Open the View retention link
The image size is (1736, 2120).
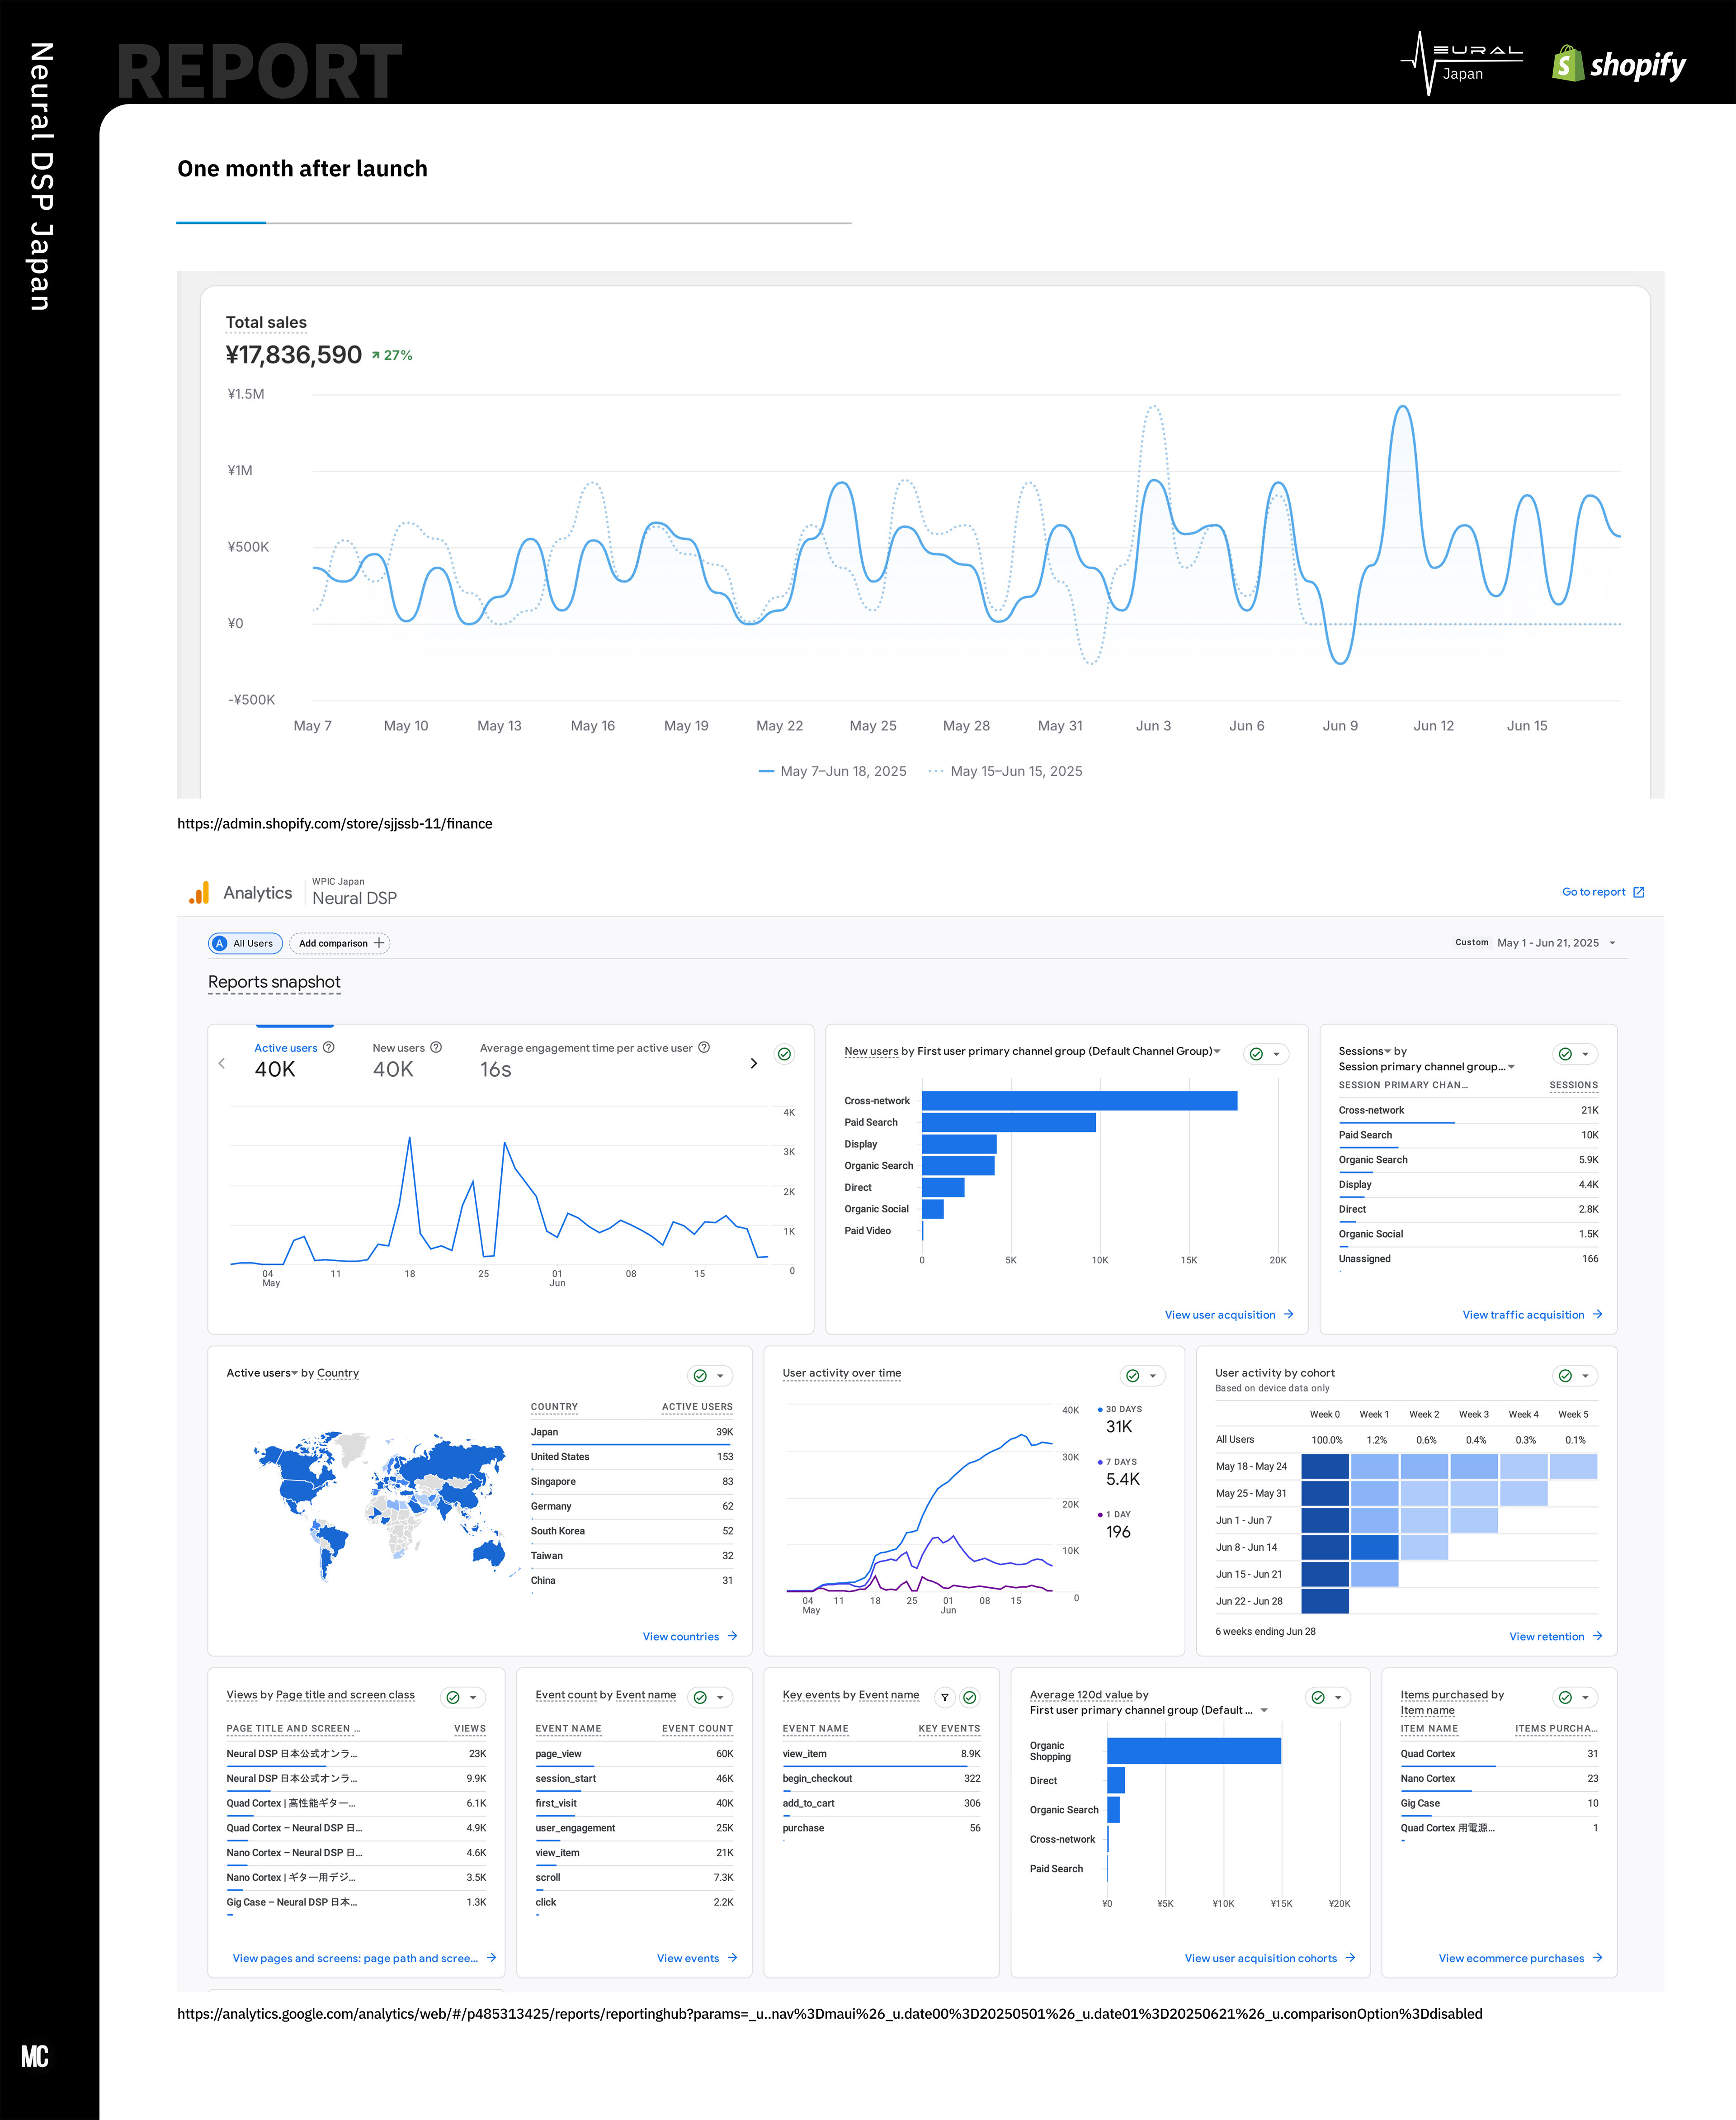1556,1637
